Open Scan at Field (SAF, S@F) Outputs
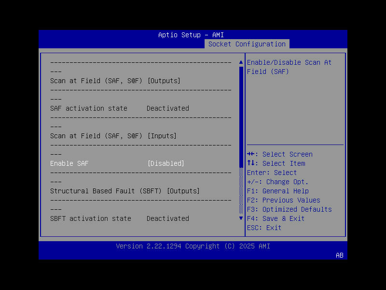This screenshot has width=386, height=290. tap(116, 81)
